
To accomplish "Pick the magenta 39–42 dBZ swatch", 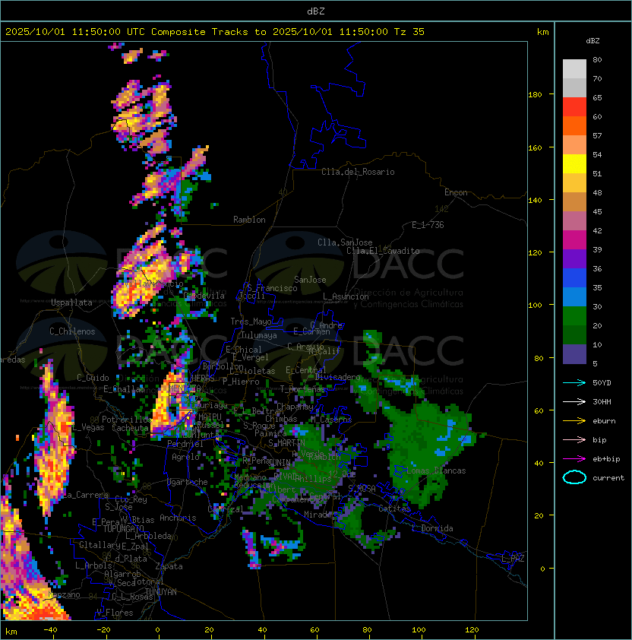I will pos(574,240).
